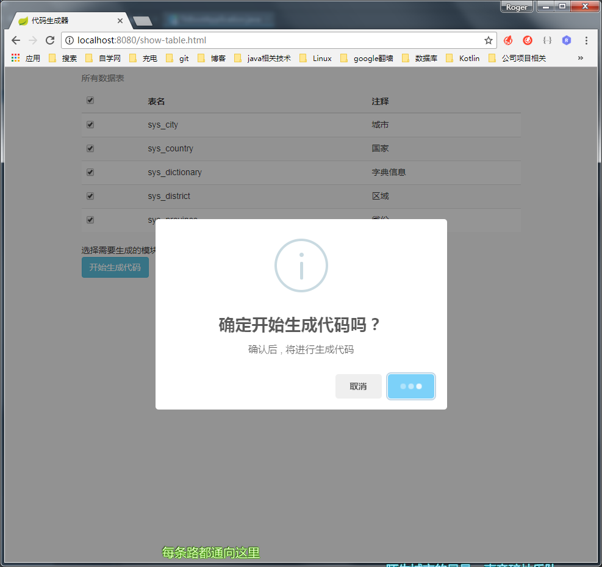This screenshot has width=602, height=567.
Task: Open the curly braces JSON extension icon
Action: point(547,40)
